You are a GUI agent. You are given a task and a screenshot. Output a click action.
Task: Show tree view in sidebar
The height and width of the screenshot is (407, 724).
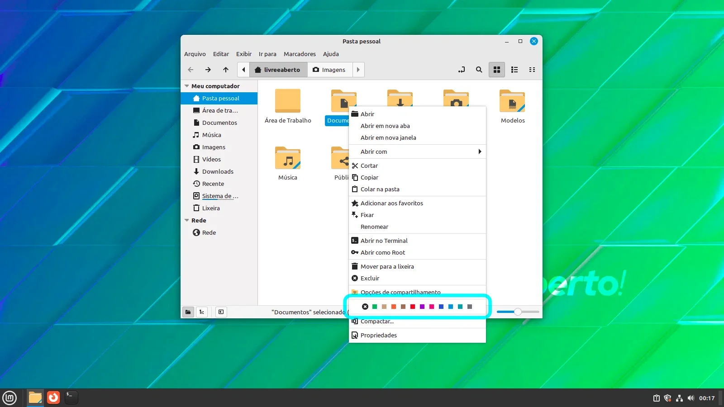pyautogui.click(x=202, y=312)
